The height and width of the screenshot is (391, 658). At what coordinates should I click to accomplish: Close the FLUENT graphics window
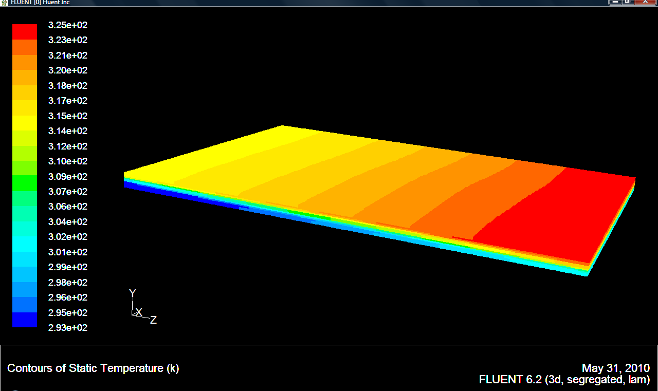coord(646,2)
